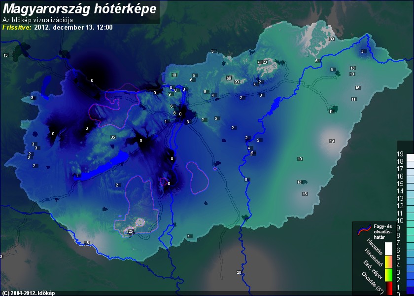Select the marker labeled 25 in the south

click(130, 231)
